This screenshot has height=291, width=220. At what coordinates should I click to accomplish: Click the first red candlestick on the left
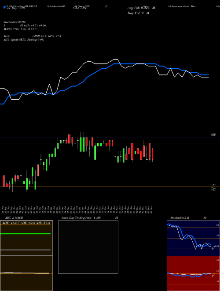(4, 181)
